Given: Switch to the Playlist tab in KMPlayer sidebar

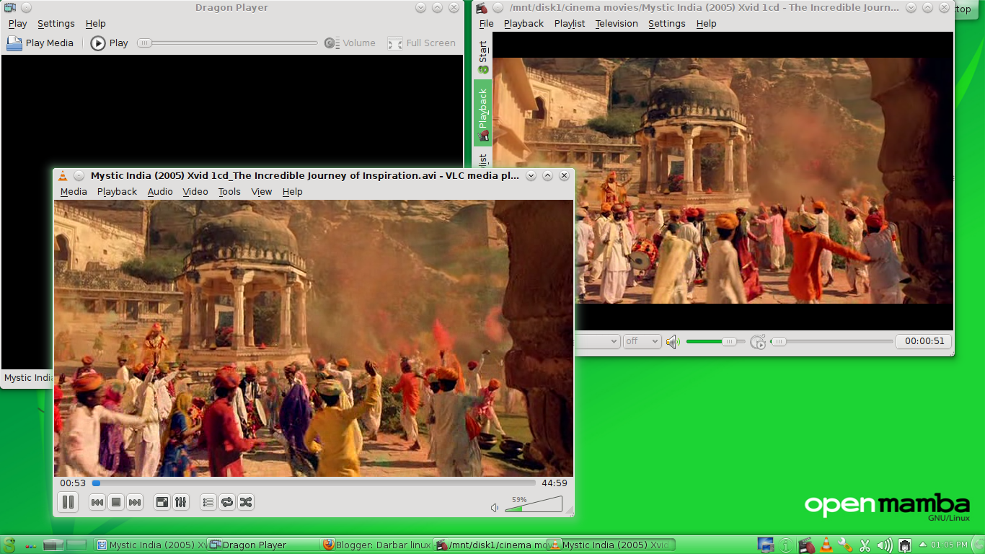Looking at the screenshot, I should [x=482, y=160].
